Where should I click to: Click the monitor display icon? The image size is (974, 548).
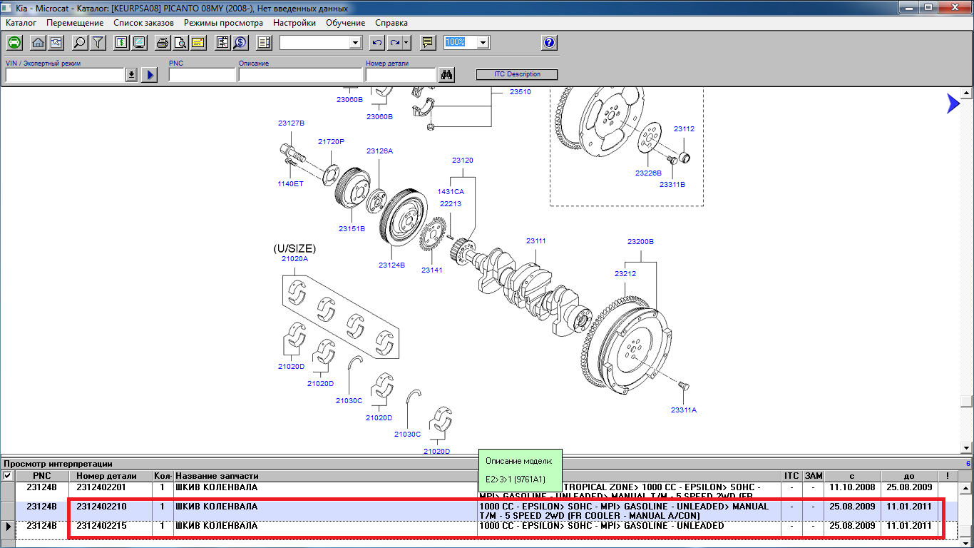pos(138,43)
